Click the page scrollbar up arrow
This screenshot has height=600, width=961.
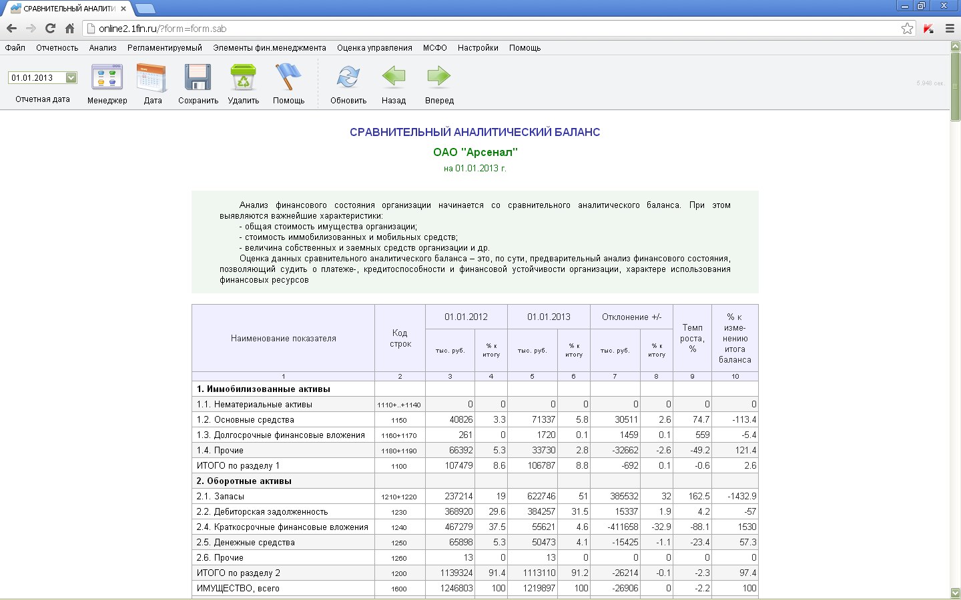[x=955, y=46]
